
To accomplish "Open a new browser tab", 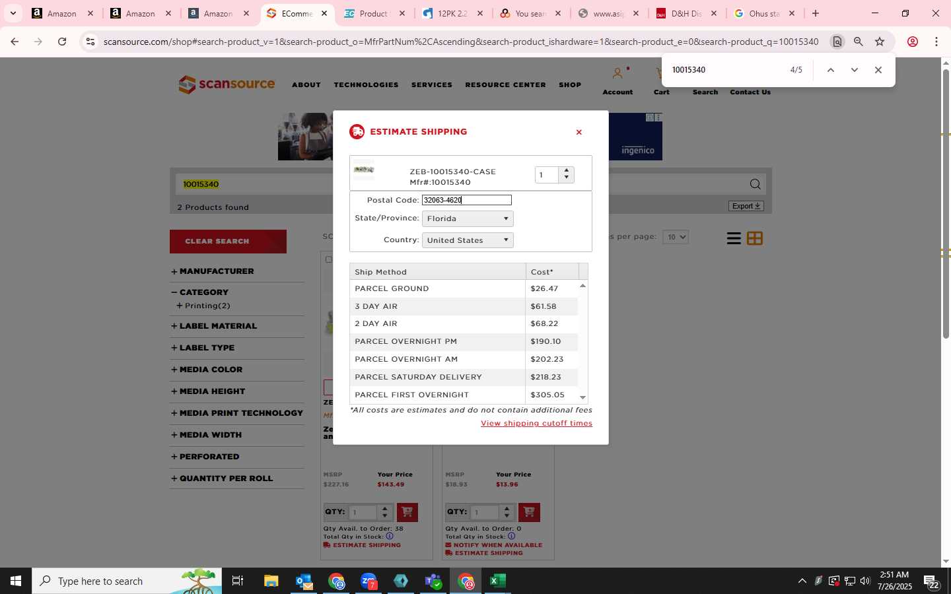I will point(816,13).
